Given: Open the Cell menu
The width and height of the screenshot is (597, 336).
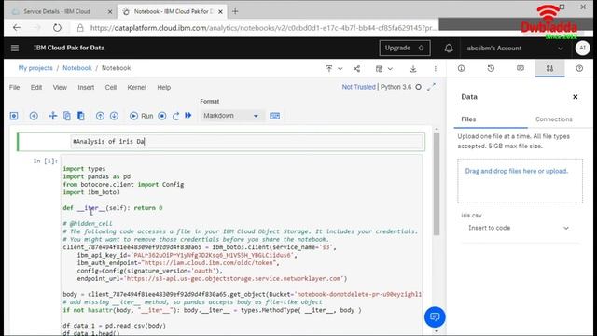Looking at the screenshot, I should (x=111, y=87).
